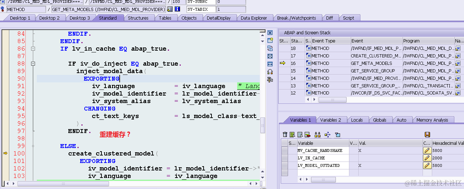Click the Full Screen tool icon
Viewport: 464px width, 189px height.
click(270, 56)
